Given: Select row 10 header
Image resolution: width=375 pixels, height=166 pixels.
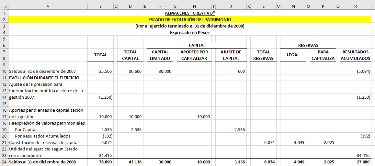Looking at the screenshot, I should click(4, 72).
